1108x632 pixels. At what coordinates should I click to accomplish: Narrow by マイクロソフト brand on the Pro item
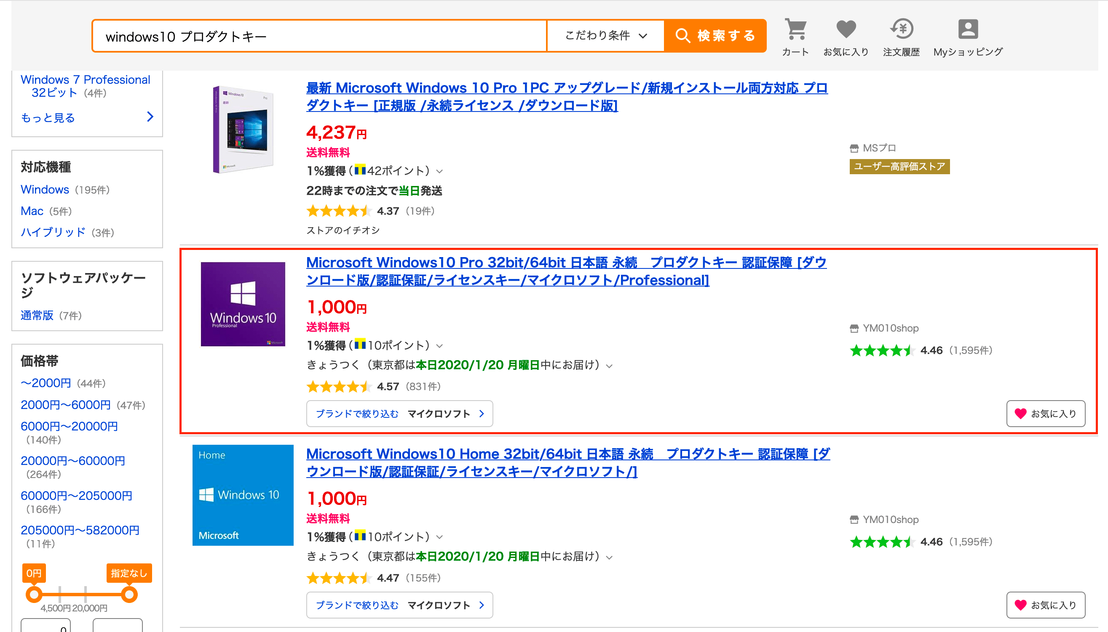click(399, 414)
